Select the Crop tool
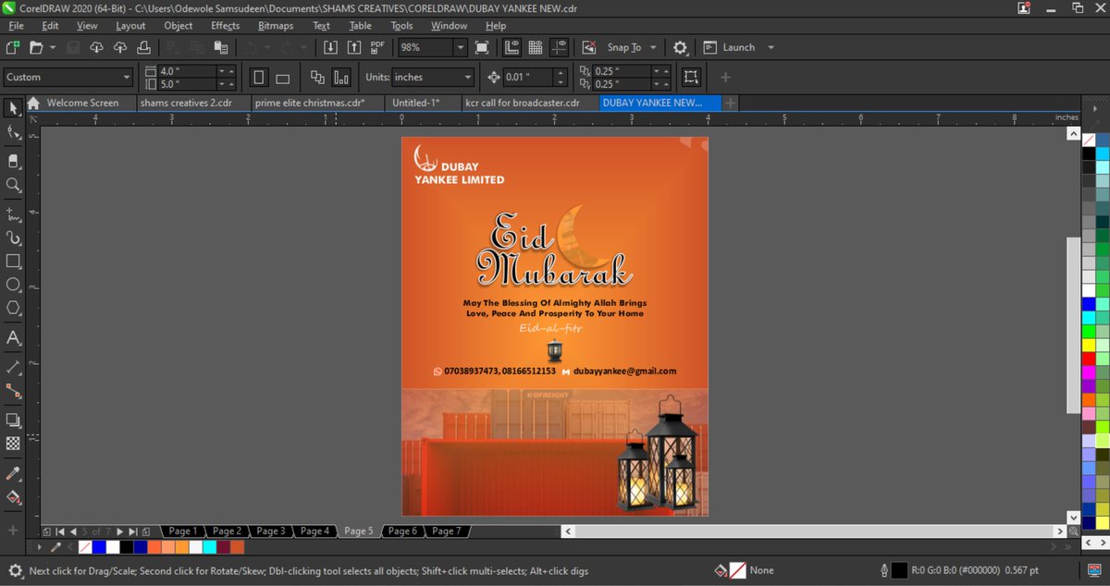Viewport: 1110px width, 586px height. pos(13,161)
